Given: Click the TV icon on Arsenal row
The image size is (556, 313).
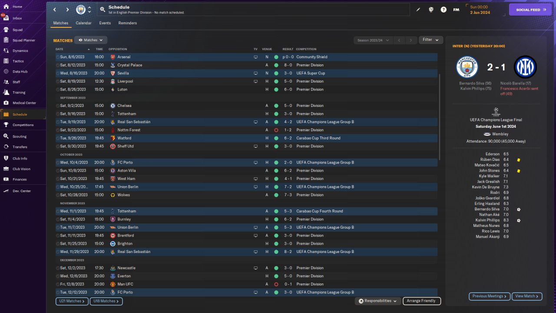Looking at the screenshot, I should (x=256, y=57).
